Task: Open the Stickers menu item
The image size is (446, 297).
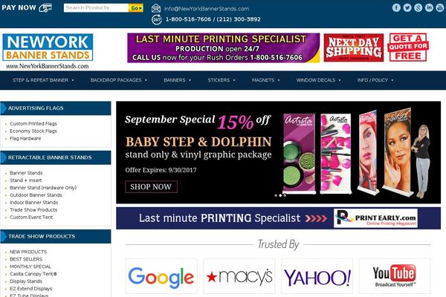Action: (222, 80)
